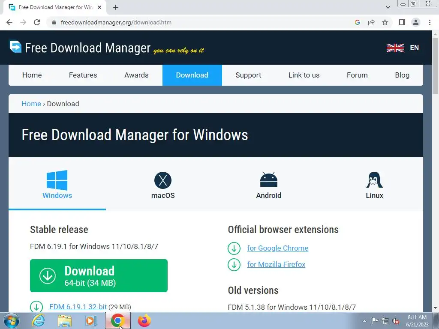Click the Chrome taskbar icon
The image size is (439, 329).
click(117, 320)
